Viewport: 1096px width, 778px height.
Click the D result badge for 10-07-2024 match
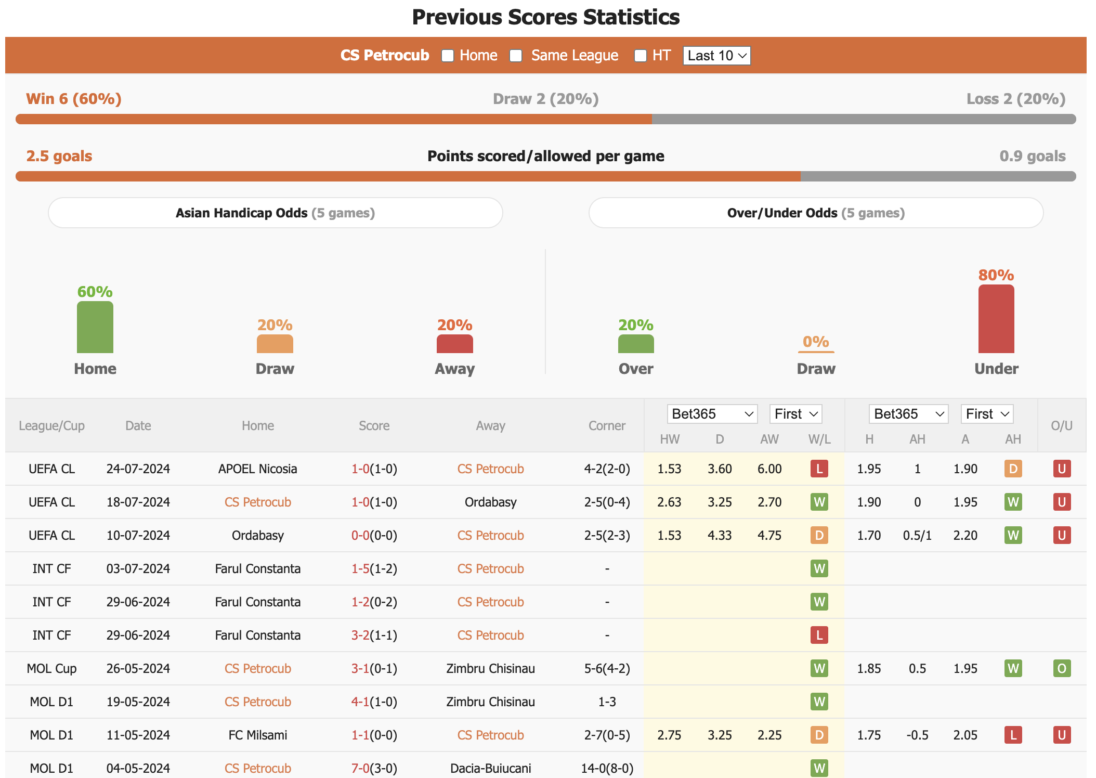(819, 535)
